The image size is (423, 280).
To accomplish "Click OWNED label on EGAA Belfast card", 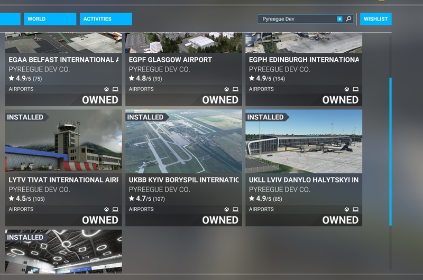I will pyautogui.click(x=100, y=100).
